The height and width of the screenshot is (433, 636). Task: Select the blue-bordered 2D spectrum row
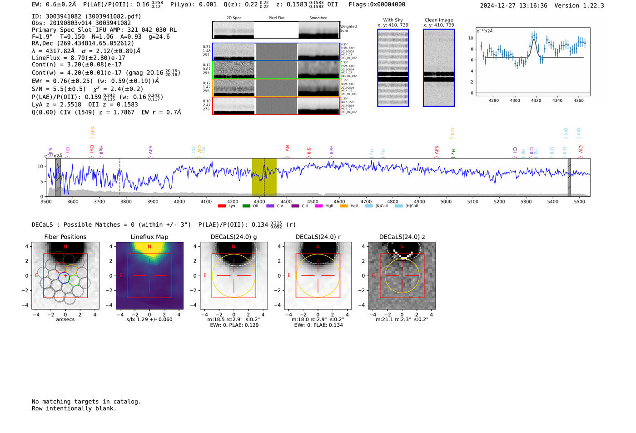[276, 52]
